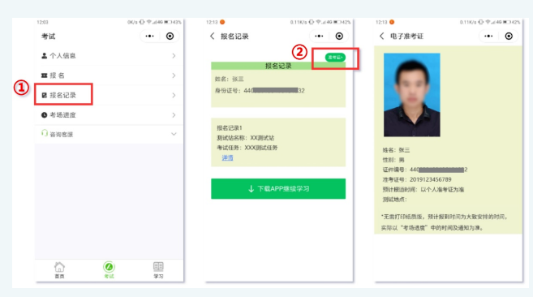Click the headset icon beside 咨询客服
533x297 pixels.
[x=44, y=133]
